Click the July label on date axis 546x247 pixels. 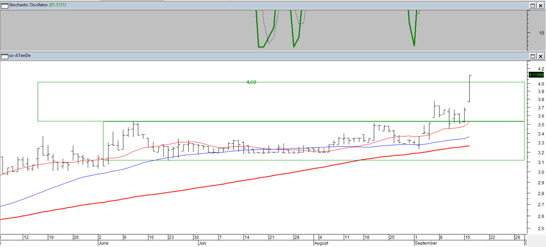click(x=203, y=243)
